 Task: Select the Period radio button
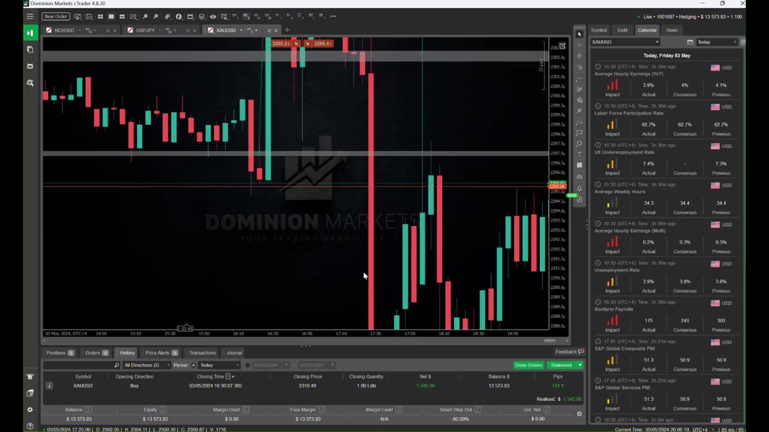[x=193, y=365]
